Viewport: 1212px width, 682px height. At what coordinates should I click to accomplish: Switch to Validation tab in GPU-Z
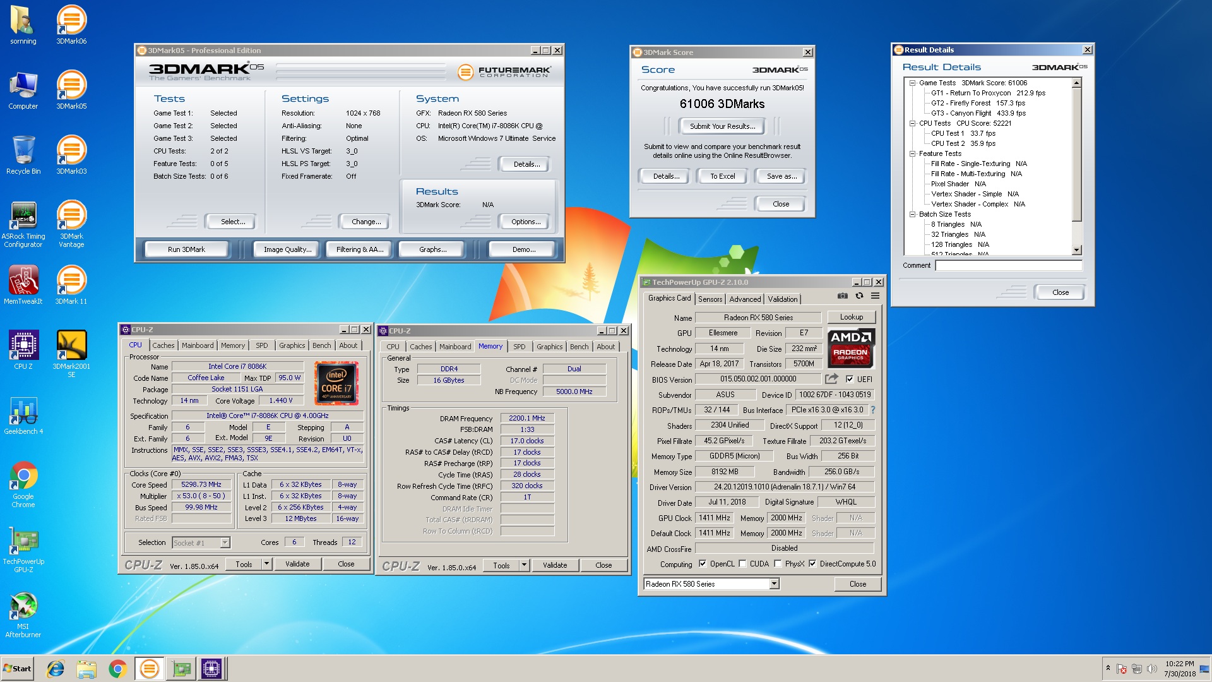(x=783, y=299)
